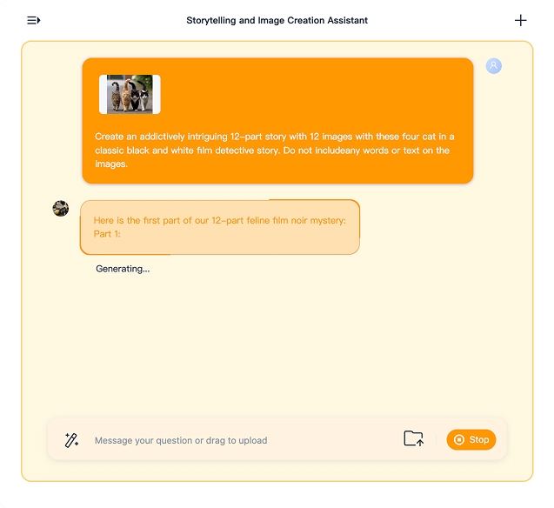Click the folder upload icon
This screenshot has height=508, width=554.
[413, 438]
